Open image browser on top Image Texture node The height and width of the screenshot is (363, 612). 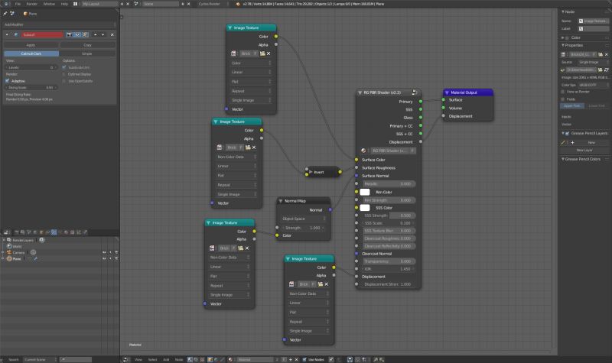pyautogui.click(x=233, y=53)
